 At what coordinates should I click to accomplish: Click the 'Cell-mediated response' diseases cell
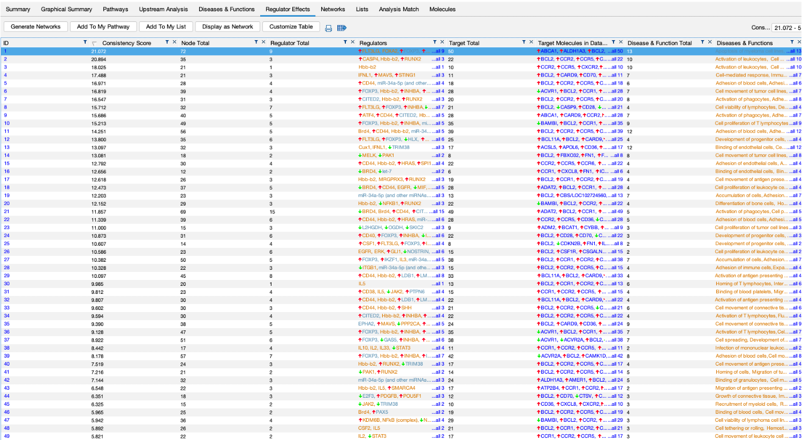pyautogui.click(x=750, y=75)
